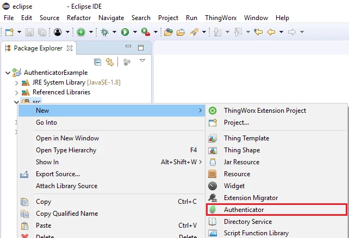Open the Search menu
The width and height of the screenshot is (349, 238).
[x=141, y=18]
